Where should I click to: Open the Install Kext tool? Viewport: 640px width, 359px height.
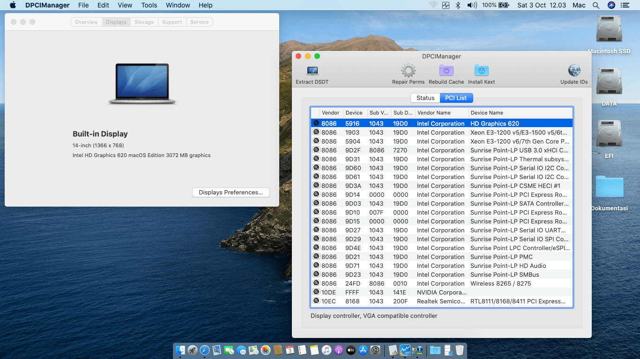pos(481,71)
